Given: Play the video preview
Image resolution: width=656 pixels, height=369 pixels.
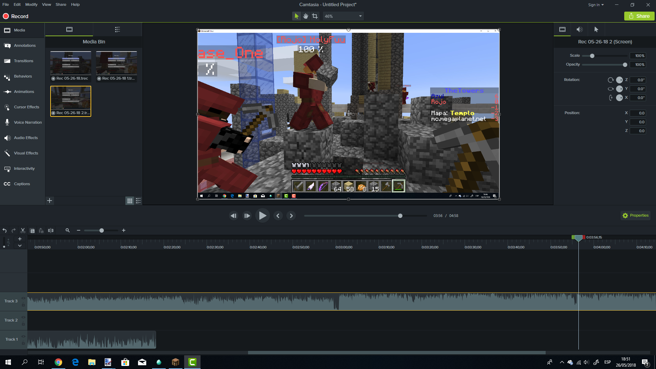Looking at the screenshot, I should point(262,216).
